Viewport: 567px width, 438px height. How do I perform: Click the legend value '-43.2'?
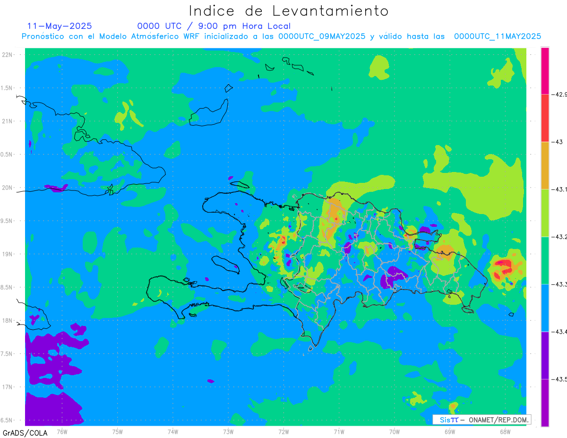click(x=559, y=237)
